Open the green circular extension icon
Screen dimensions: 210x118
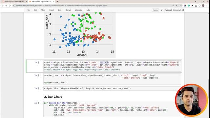click(189, 6)
